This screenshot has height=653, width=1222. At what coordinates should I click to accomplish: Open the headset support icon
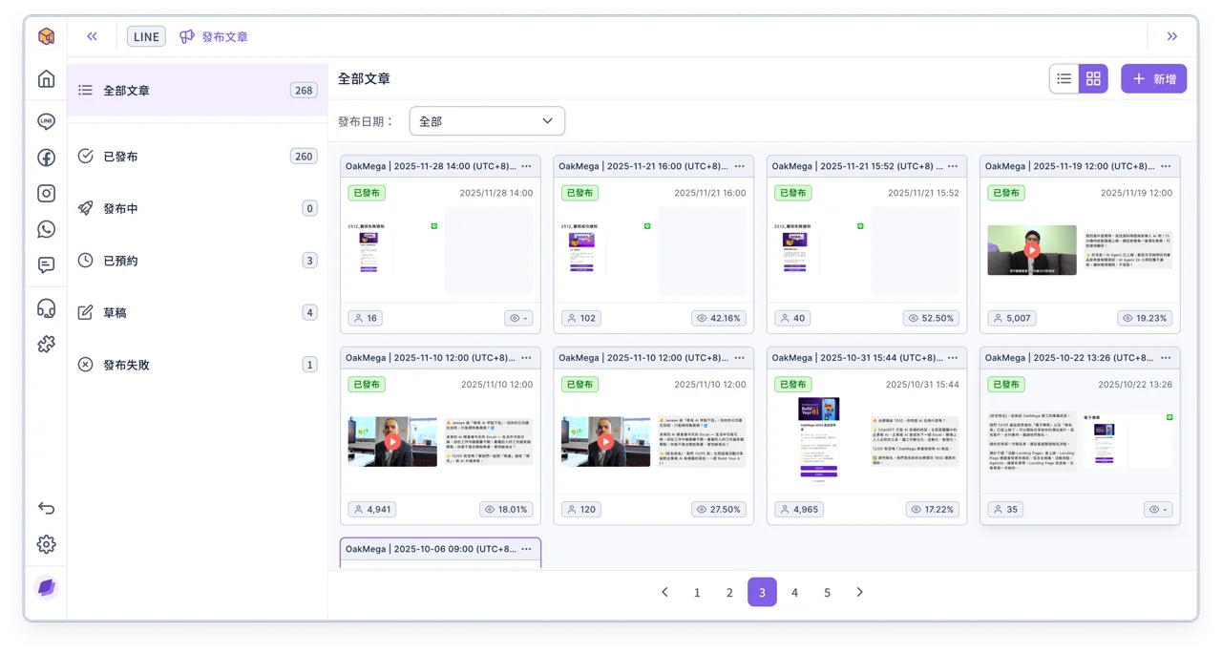(x=46, y=307)
